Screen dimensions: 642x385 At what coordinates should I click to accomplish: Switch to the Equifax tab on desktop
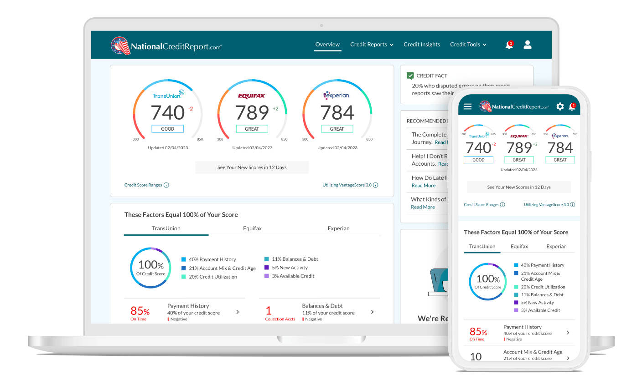tap(252, 228)
